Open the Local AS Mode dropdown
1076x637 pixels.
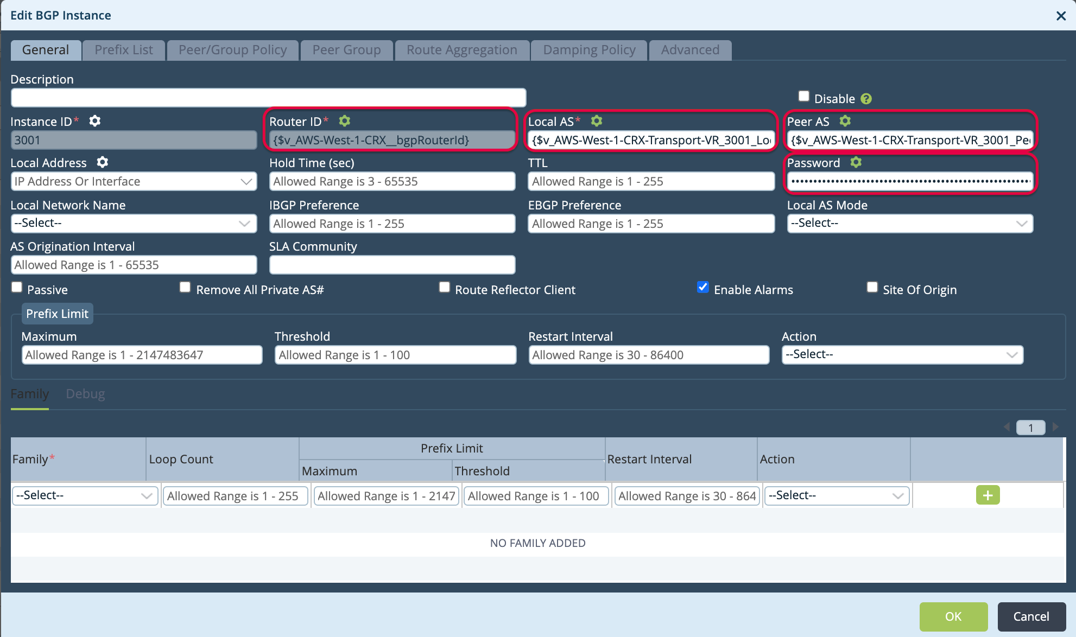tap(909, 223)
